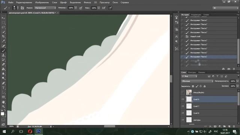Select the Healing Brush tool
240x135 pixels.
[3, 46]
